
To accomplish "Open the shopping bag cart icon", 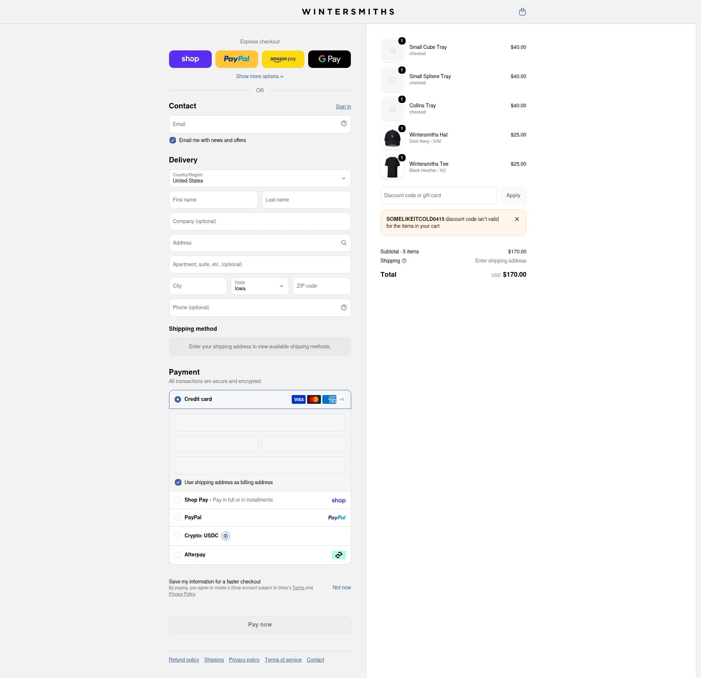I will coord(522,12).
